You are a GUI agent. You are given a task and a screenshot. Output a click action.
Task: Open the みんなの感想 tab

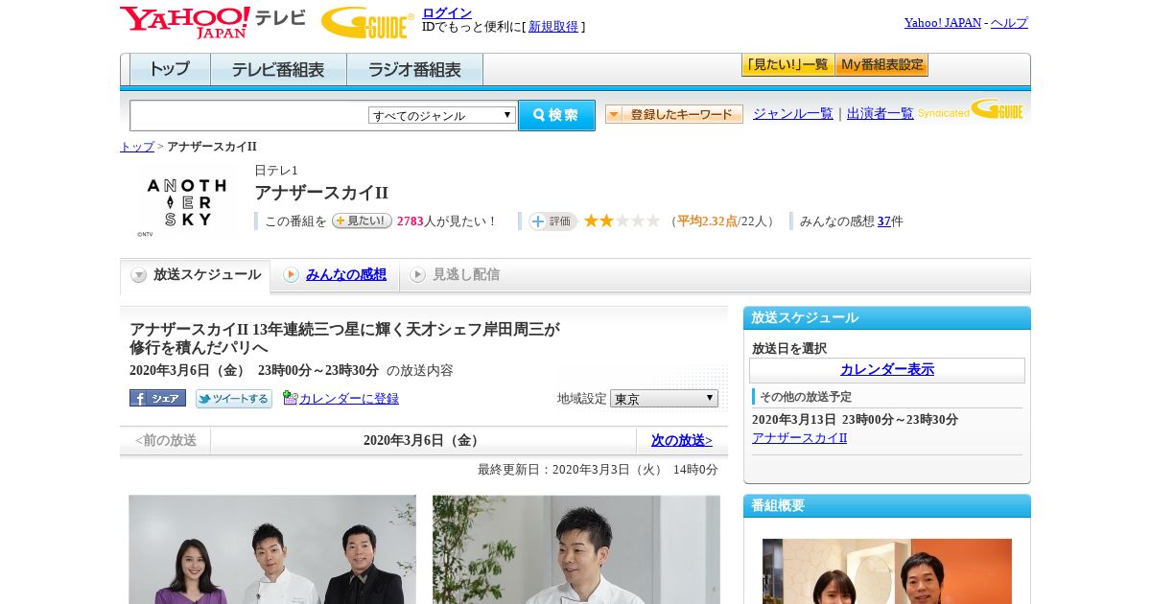point(335,275)
